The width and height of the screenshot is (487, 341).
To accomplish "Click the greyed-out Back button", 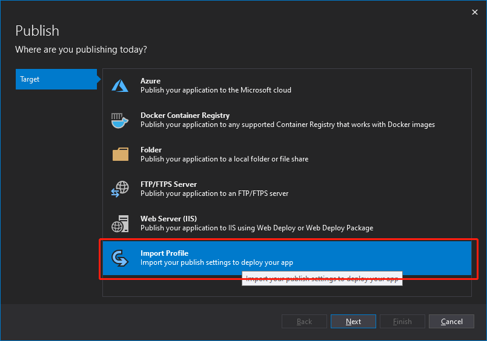I will [304, 322].
